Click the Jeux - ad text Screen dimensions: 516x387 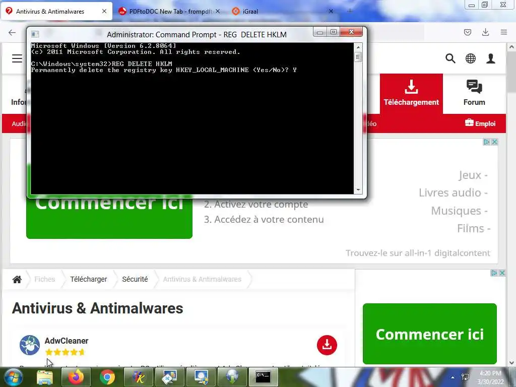[473, 175]
